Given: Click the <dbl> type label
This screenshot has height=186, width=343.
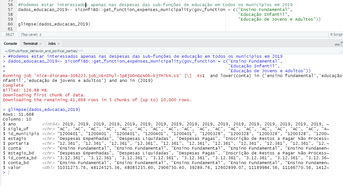Looking at the screenshot, I should tap(48, 167).
